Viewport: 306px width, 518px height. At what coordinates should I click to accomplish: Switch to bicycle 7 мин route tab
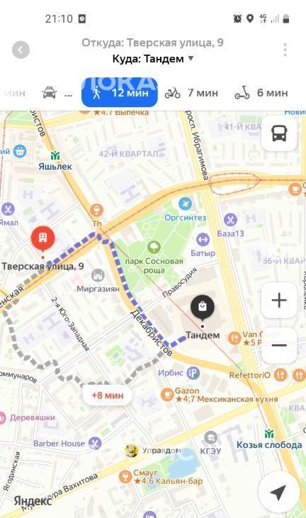[x=191, y=93]
